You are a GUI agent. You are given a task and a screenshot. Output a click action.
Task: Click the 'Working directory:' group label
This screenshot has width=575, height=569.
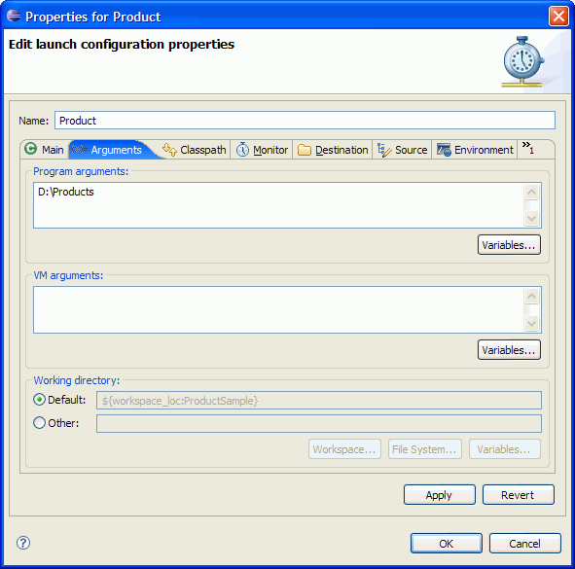(x=77, y=380)
